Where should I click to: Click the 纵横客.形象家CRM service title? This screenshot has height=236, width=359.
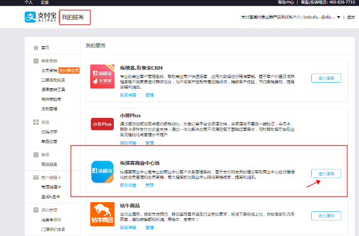tap(141, 68)
